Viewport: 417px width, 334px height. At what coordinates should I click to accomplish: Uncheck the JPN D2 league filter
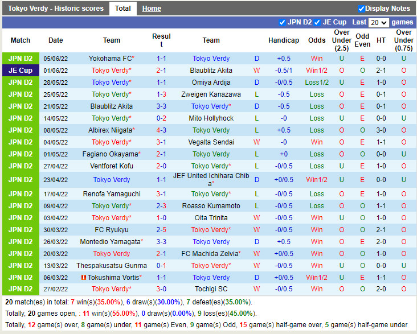[283, 22]
